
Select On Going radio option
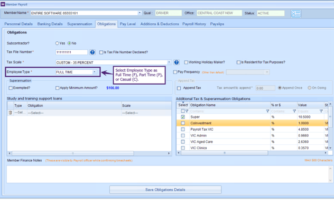pyautogui.click(x=309, y=88)
